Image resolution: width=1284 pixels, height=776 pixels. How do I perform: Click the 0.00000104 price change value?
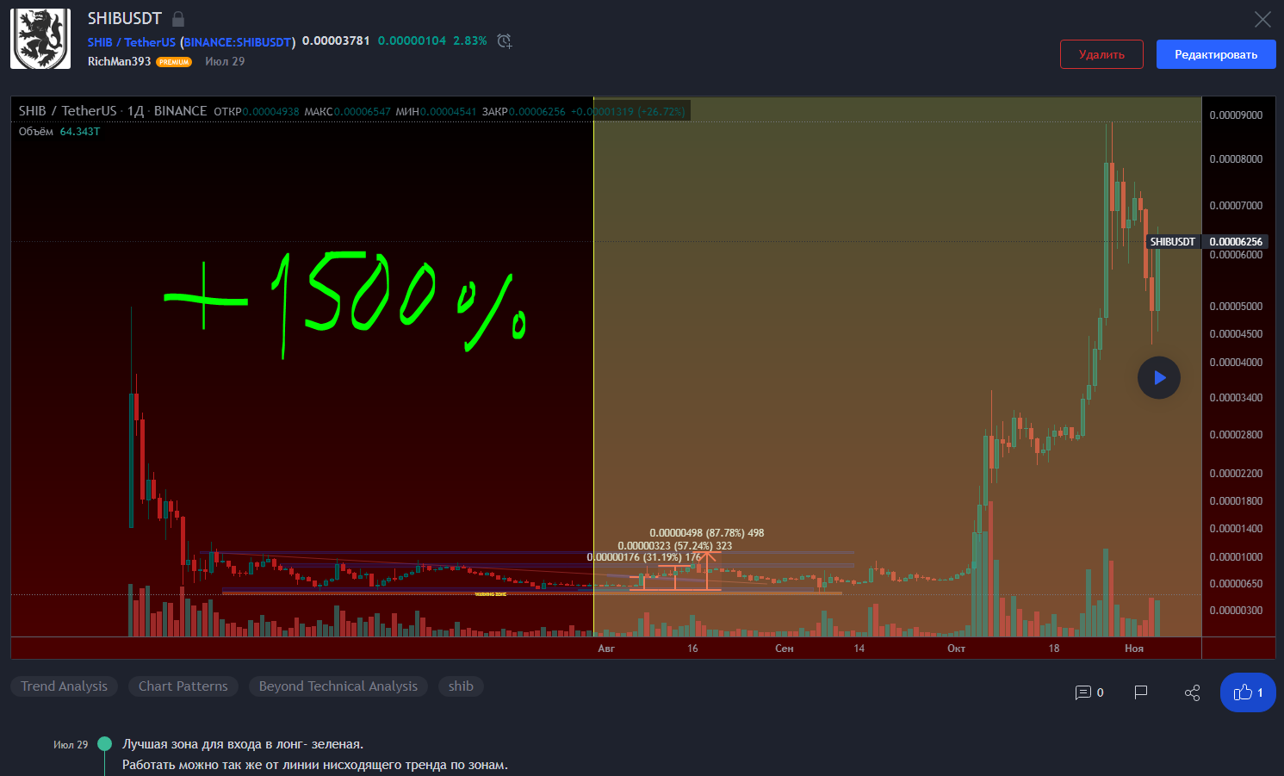(x=412, y=40)
